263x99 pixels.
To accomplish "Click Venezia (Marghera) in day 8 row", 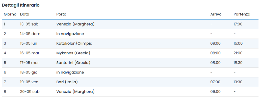I will [x=75, y=92].
